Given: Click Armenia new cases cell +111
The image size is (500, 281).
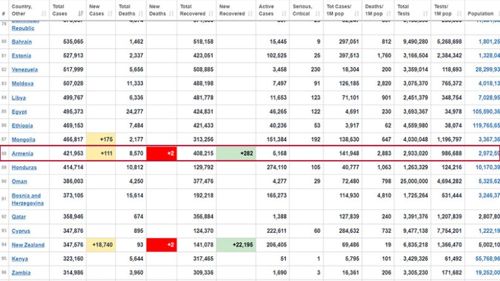Looking at the screenshot, I should (x=100, y=153).
